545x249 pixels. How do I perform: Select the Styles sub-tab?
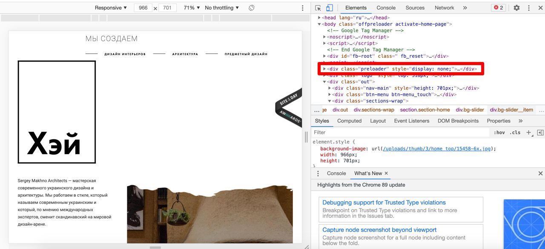click(x=322, y=121)
